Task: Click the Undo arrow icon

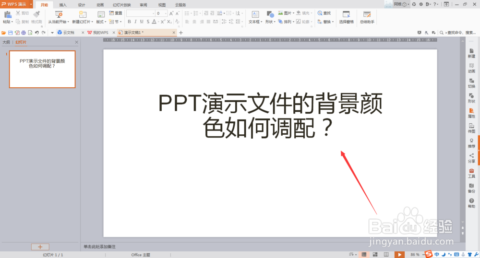Action: coord(37,33)
